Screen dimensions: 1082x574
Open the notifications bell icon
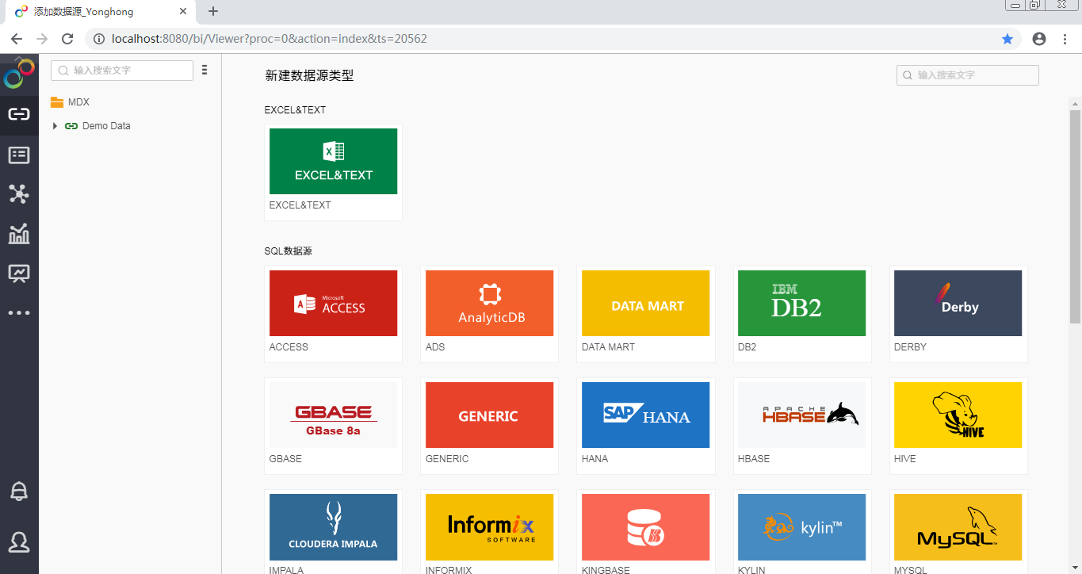(x=19, y=492)
